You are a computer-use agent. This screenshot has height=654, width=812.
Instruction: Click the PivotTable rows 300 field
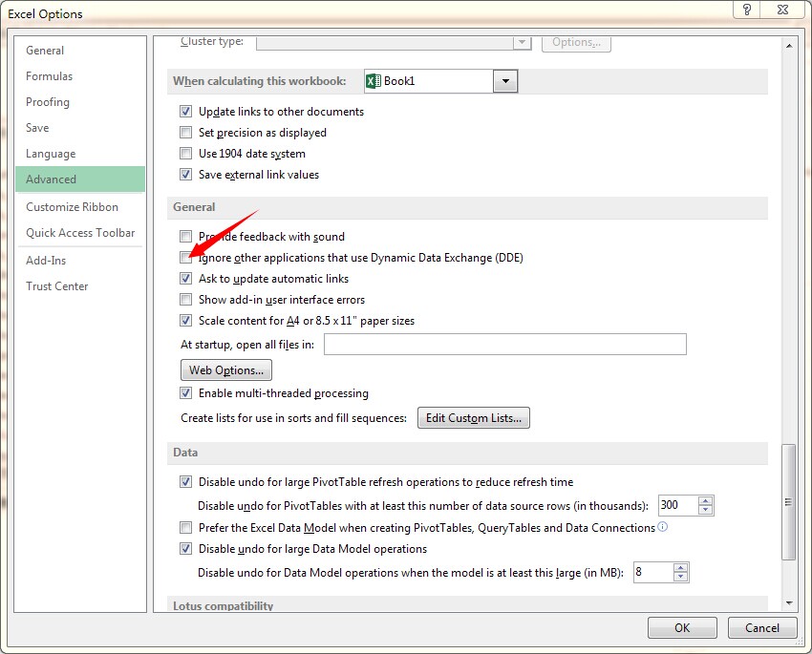click(678, 505)
